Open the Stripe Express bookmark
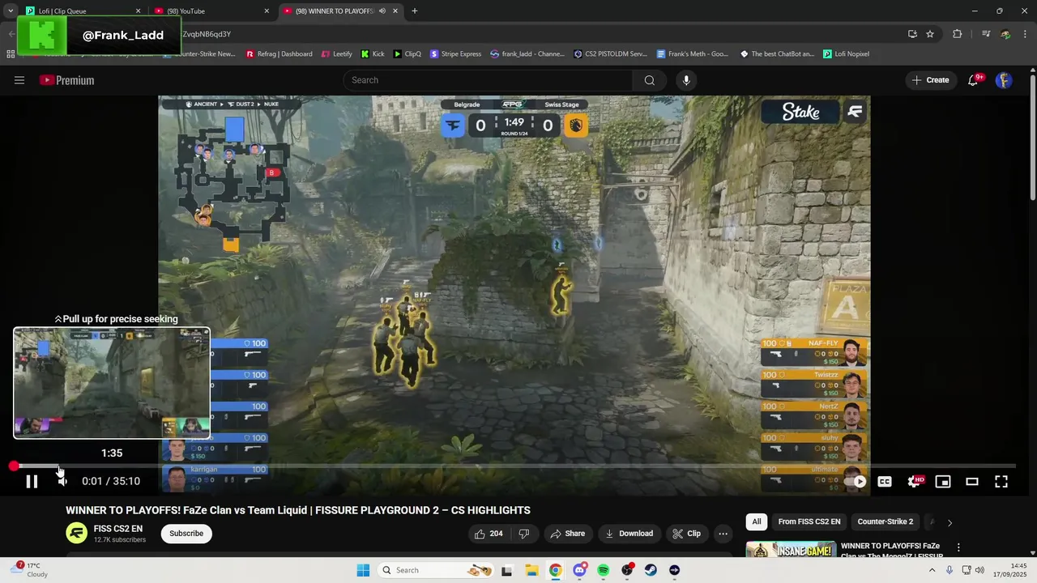This screenshot has height=583, width=1037. pos(455,54)
